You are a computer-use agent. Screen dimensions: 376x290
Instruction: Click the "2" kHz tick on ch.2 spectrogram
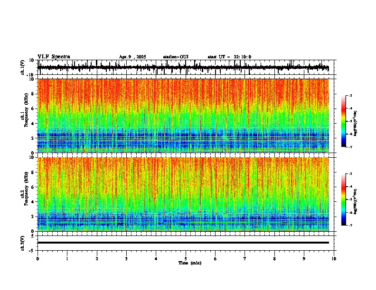coord(33,217)
